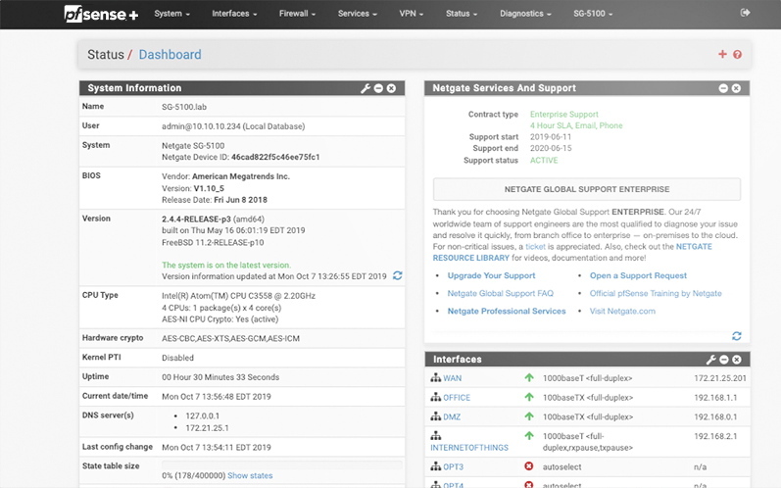The width and height of the screenshot is (781, 488).
Task: Select the Netgate Device ID value
Action: (x=275, y=157)
